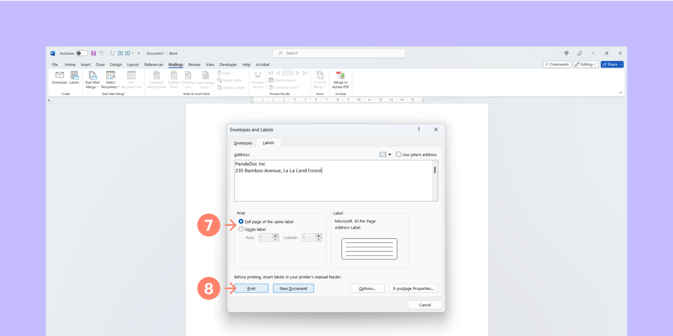Select the address book icon above the Address field
This screenshot has width=673, height=336.
tap(382, 154)
